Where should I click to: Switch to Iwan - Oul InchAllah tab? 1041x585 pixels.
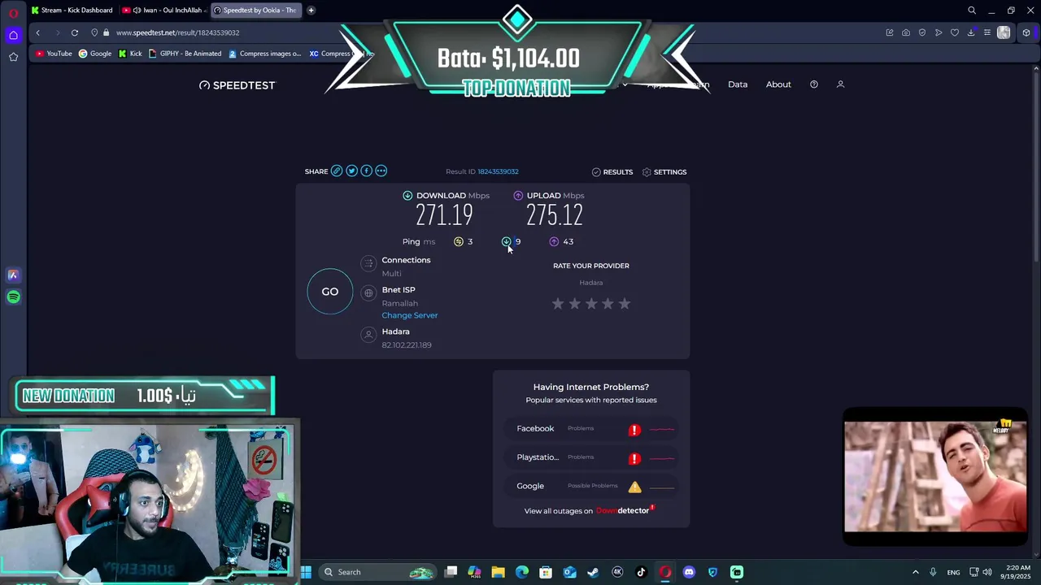point(163,11)
